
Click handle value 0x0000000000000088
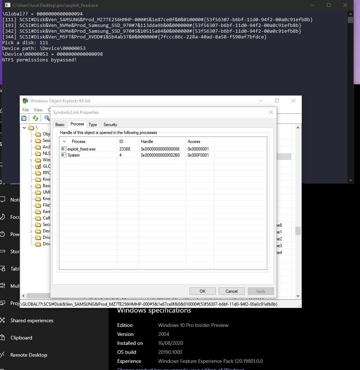160,149
